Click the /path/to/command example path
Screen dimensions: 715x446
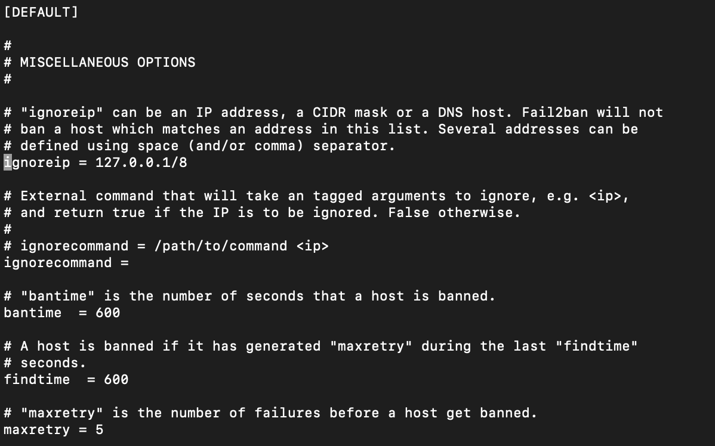coord(221,246)
